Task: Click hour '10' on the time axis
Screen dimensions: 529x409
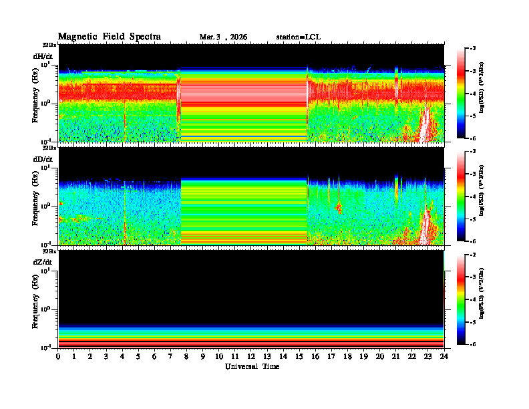Action: click(219, 357)
